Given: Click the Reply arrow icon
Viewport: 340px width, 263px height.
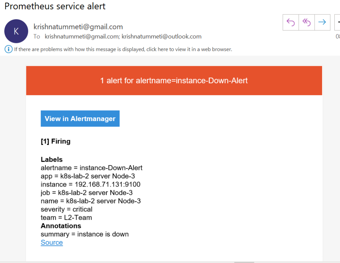Looking at the screenshot, I should click(x=291, y=22).
